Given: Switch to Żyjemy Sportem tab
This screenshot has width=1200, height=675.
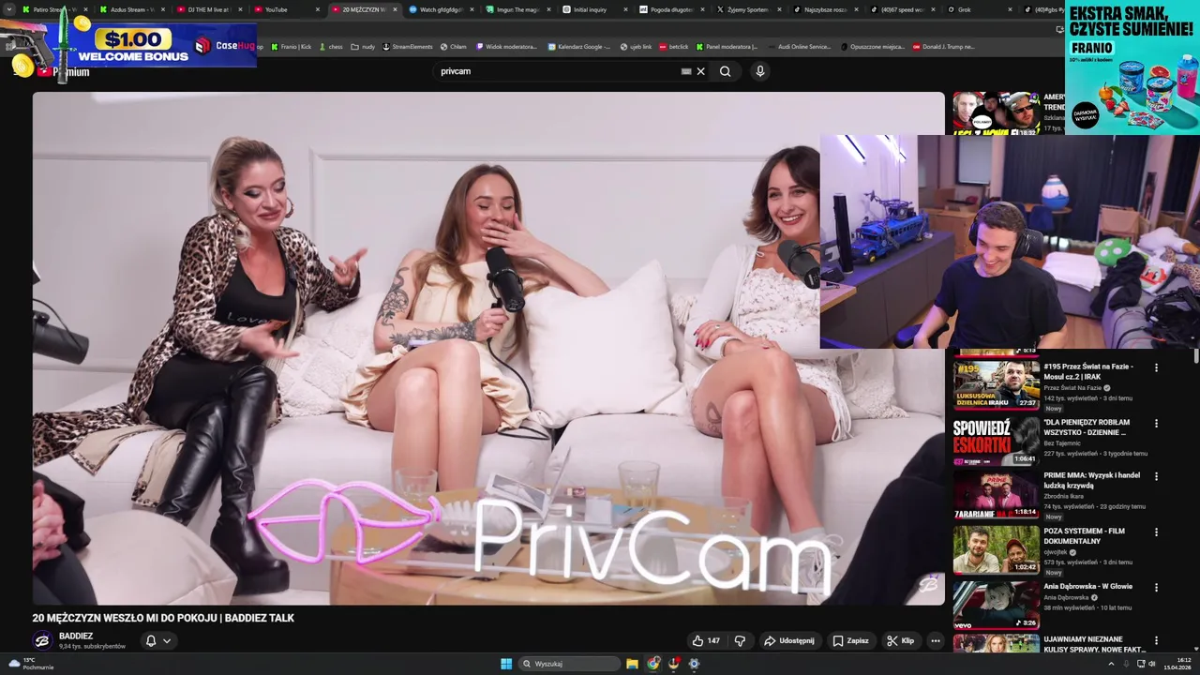Looking at the screenshot, I should [747, 9].
